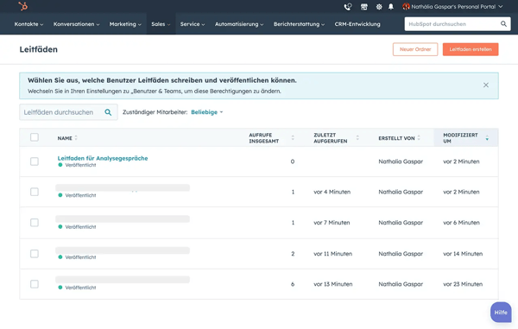Click the Leitfäden page heading
Viewport: 518px width, 329px height.
(x=38, y=49)
